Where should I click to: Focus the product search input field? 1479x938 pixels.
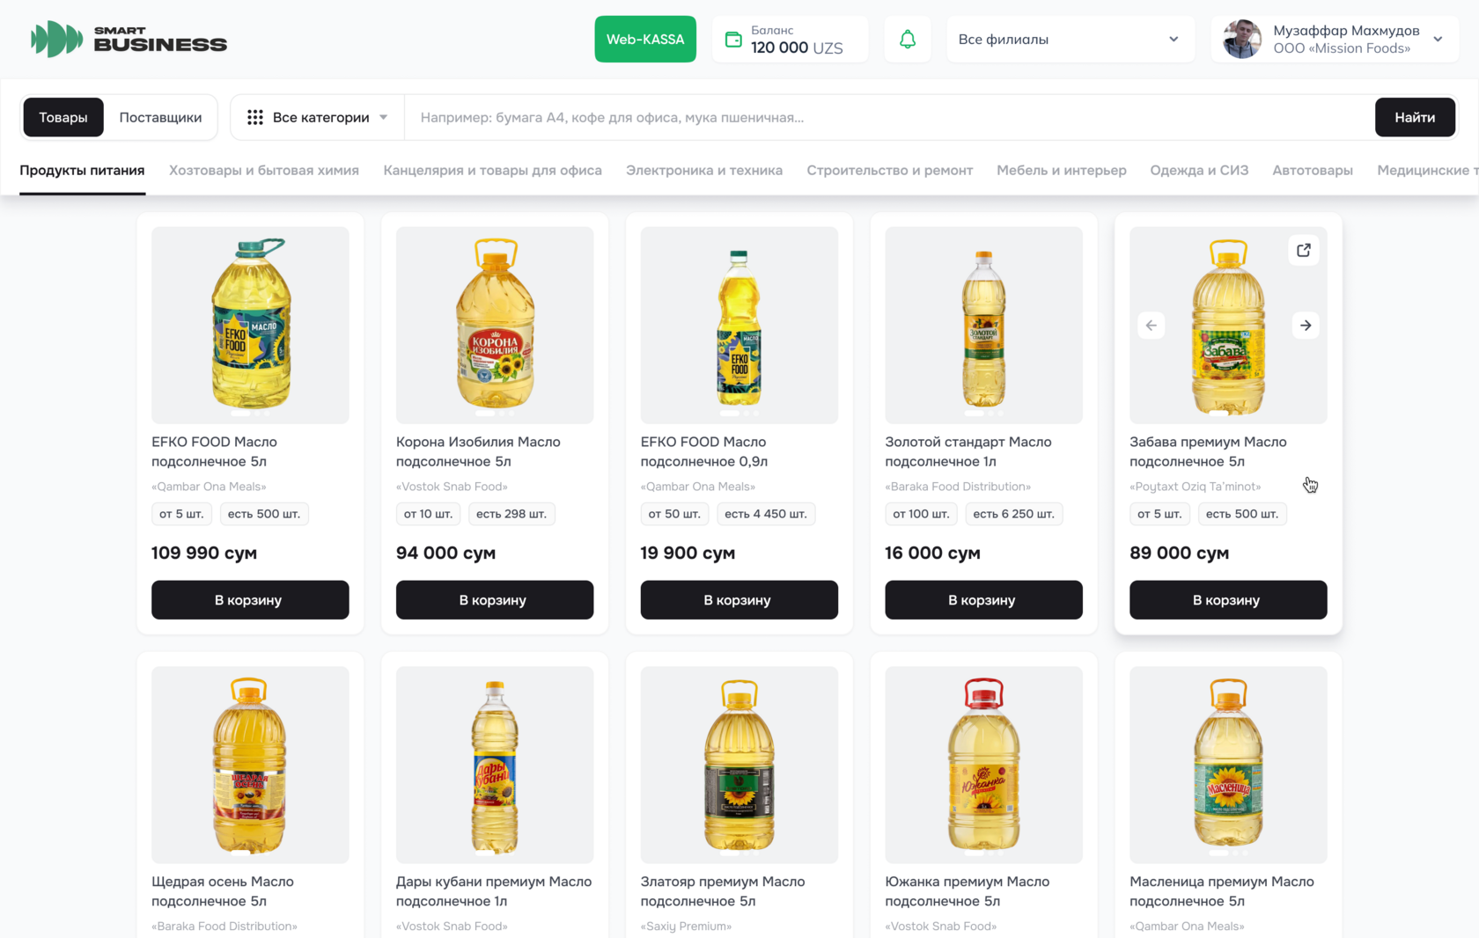pos(889,117)
